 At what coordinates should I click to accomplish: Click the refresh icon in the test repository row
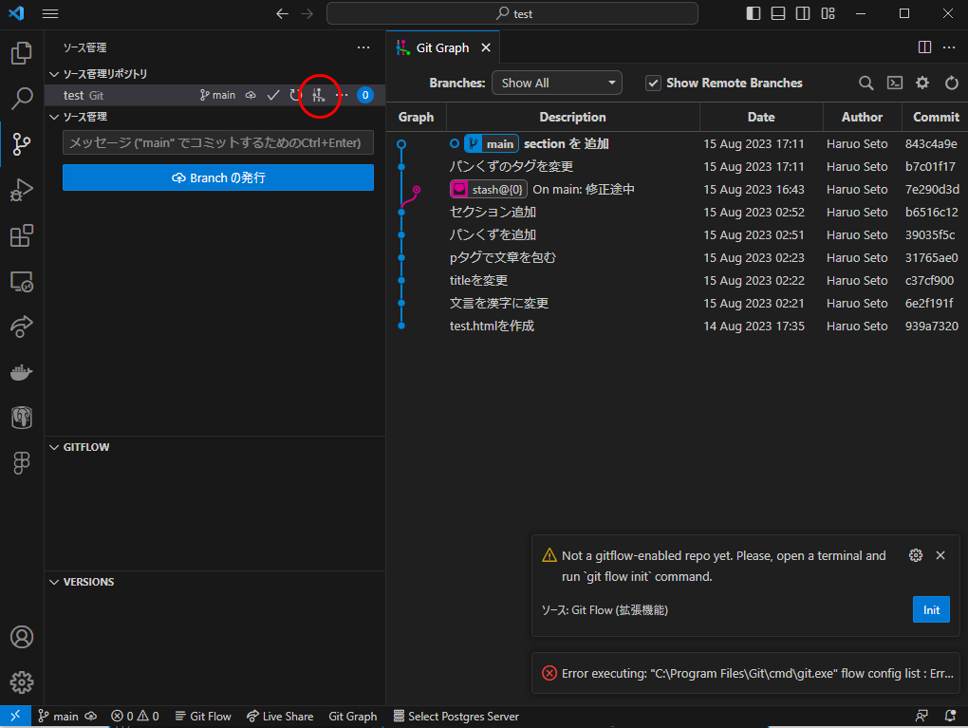[296, 95]
